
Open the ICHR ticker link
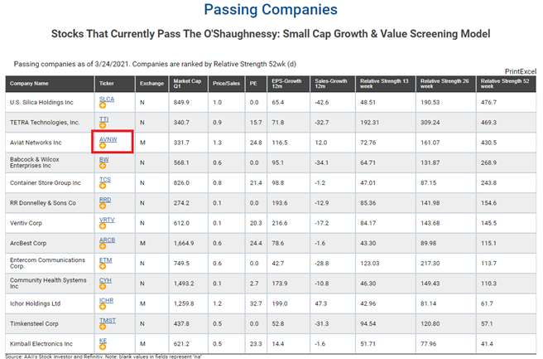click(x=106, y=300)
